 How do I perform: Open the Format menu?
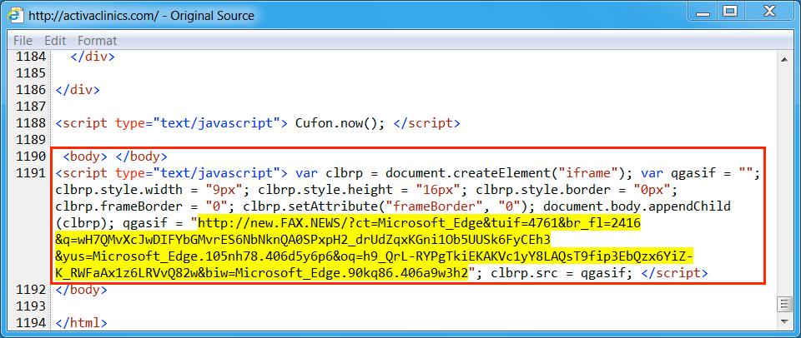click(97, 40)
